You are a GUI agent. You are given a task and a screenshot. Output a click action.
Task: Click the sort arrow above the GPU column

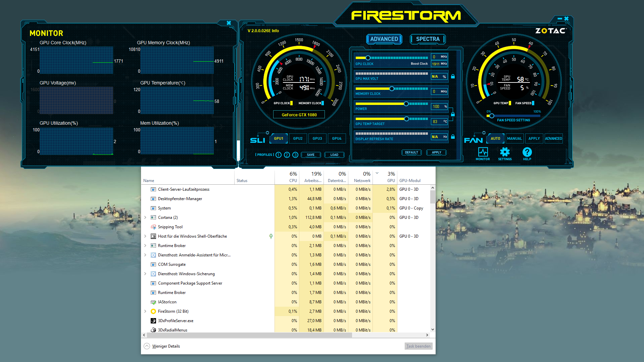click(377, 173)
